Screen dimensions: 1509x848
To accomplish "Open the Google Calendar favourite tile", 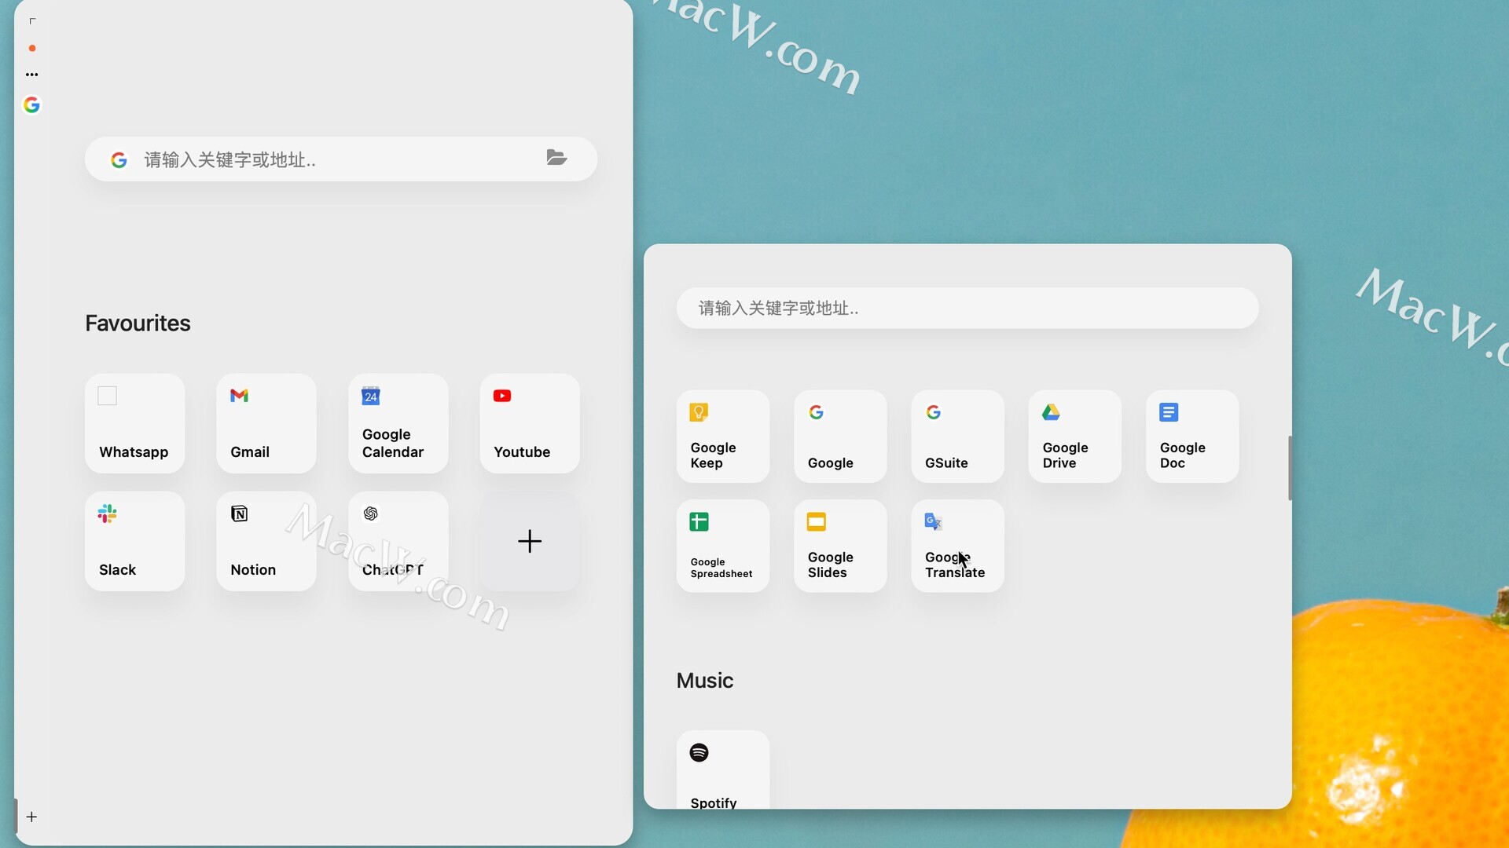I will pyautogui.click(x=398, y=423).
